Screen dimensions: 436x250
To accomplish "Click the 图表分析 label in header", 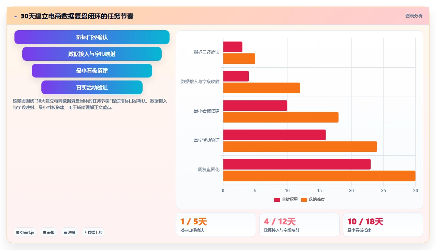I will pyautogui.click(x=414, y=16).
